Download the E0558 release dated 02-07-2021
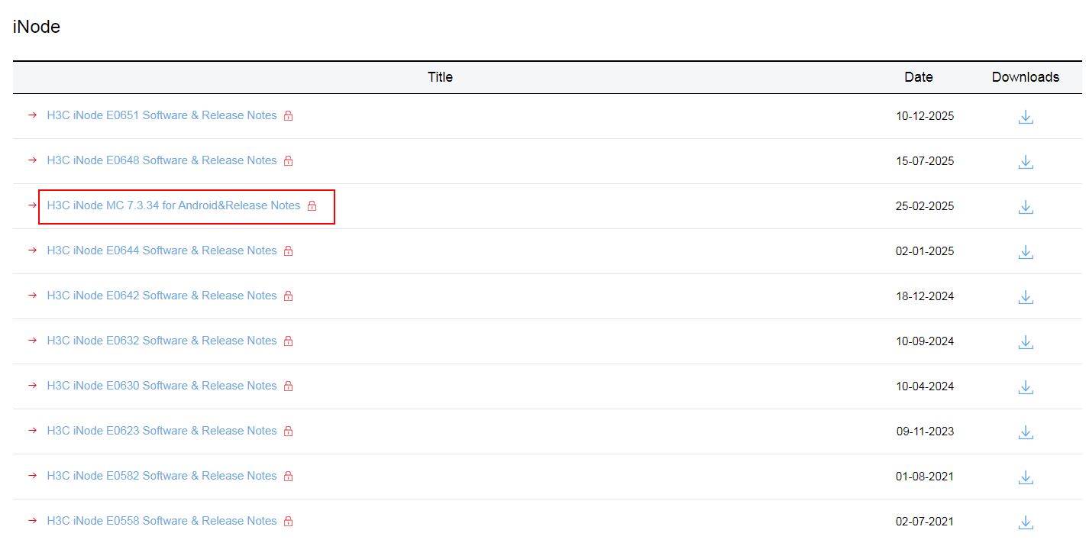Image resolution: width=1086 pixels, height=543 pixels. [1026, 522]
